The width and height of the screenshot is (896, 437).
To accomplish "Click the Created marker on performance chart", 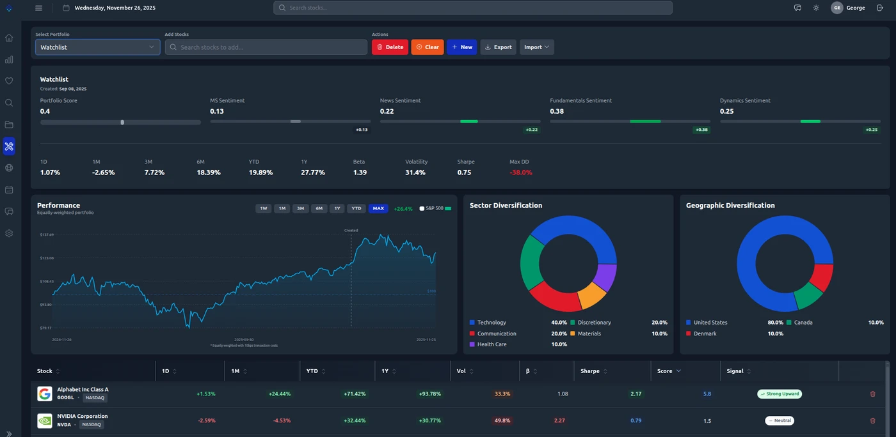I will [351, 230].
